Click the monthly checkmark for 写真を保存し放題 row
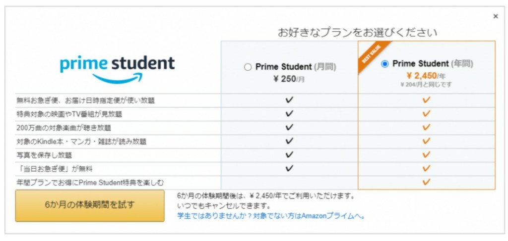The width and height of the screenshot is (508, 241). point(289,155)
